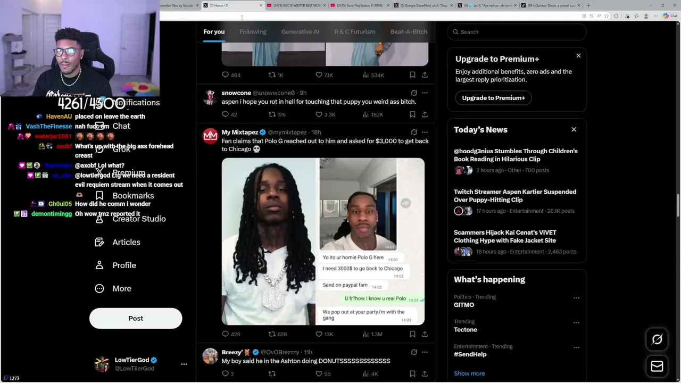Switch to the Beat-A-Bitch tab
This screenshot has width=681, height=383.
[x=409, y=32]
